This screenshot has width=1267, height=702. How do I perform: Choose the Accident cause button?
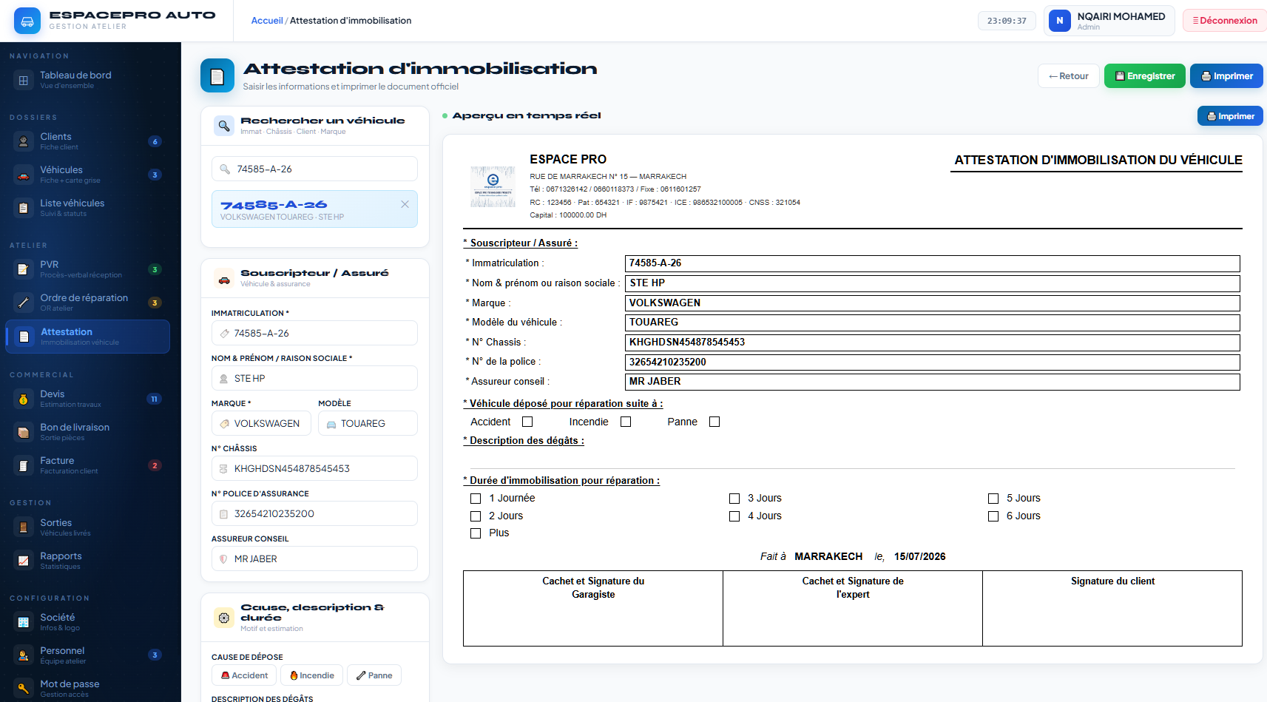244,675
